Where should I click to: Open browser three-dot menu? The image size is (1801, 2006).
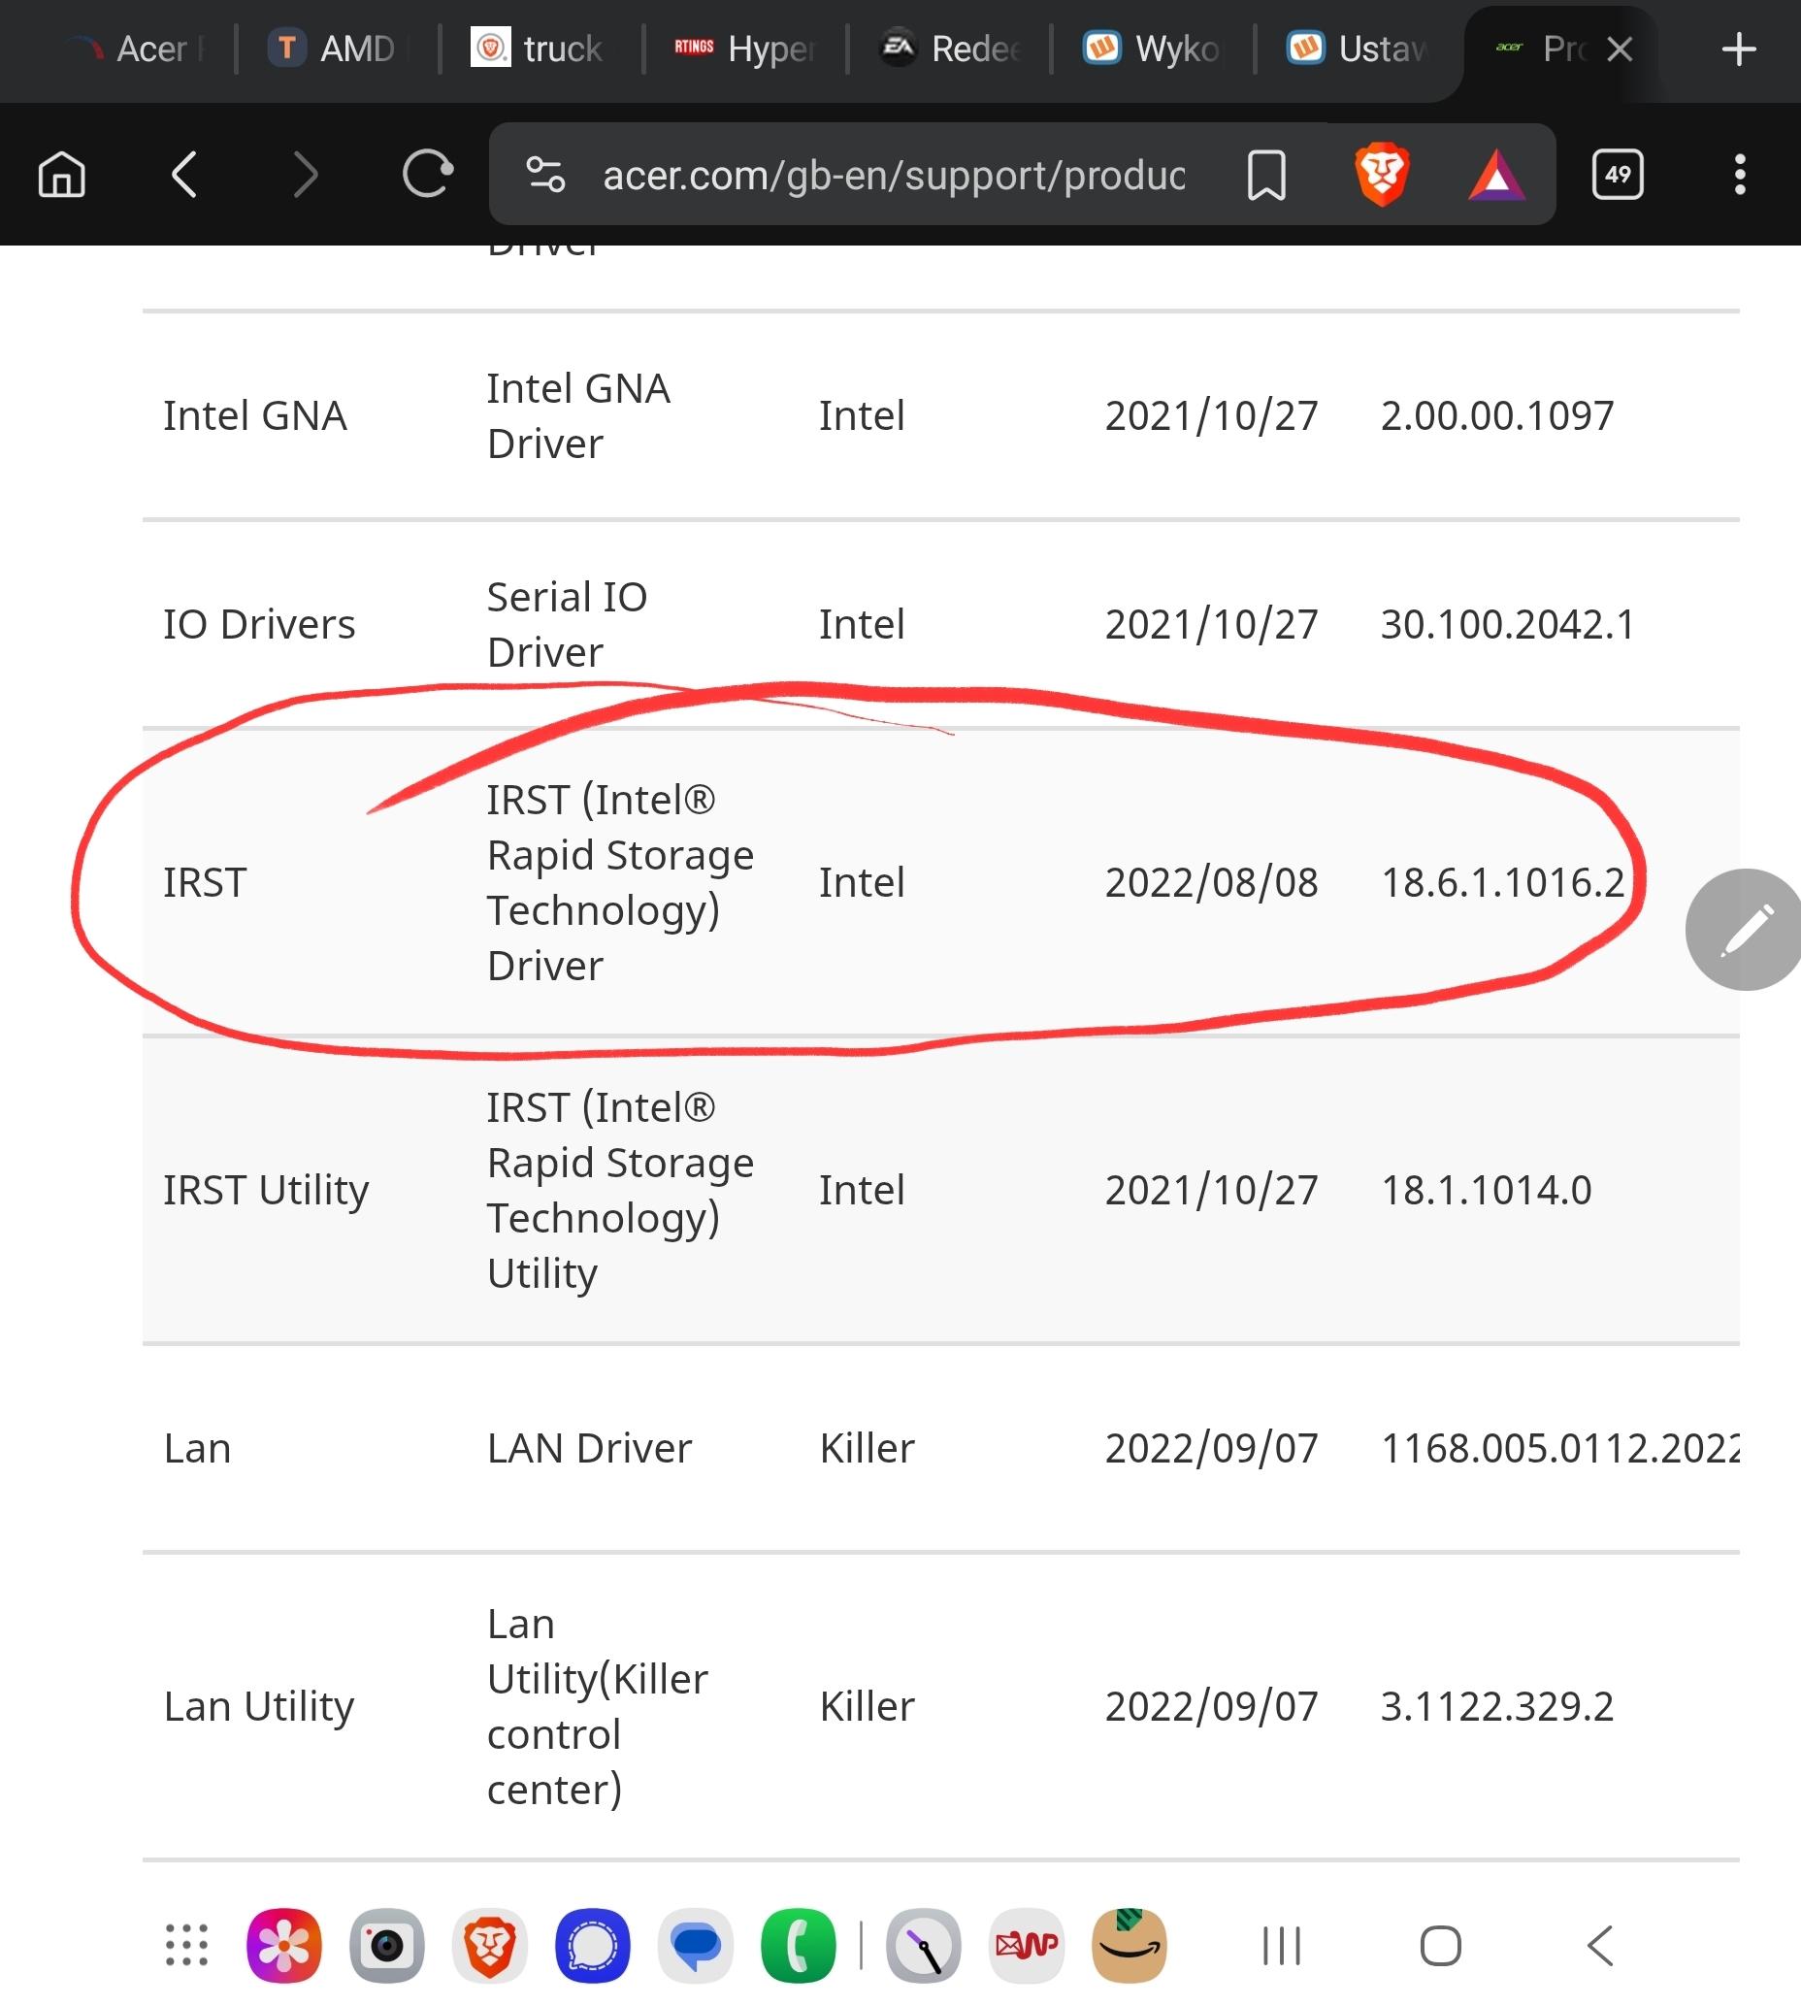[x=1739, y=175]
